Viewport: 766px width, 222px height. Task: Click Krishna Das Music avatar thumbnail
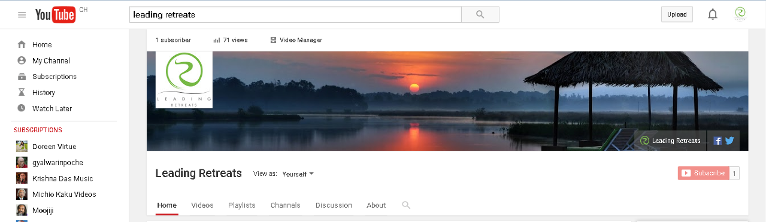pyautogui.click(x=22, y=178)
